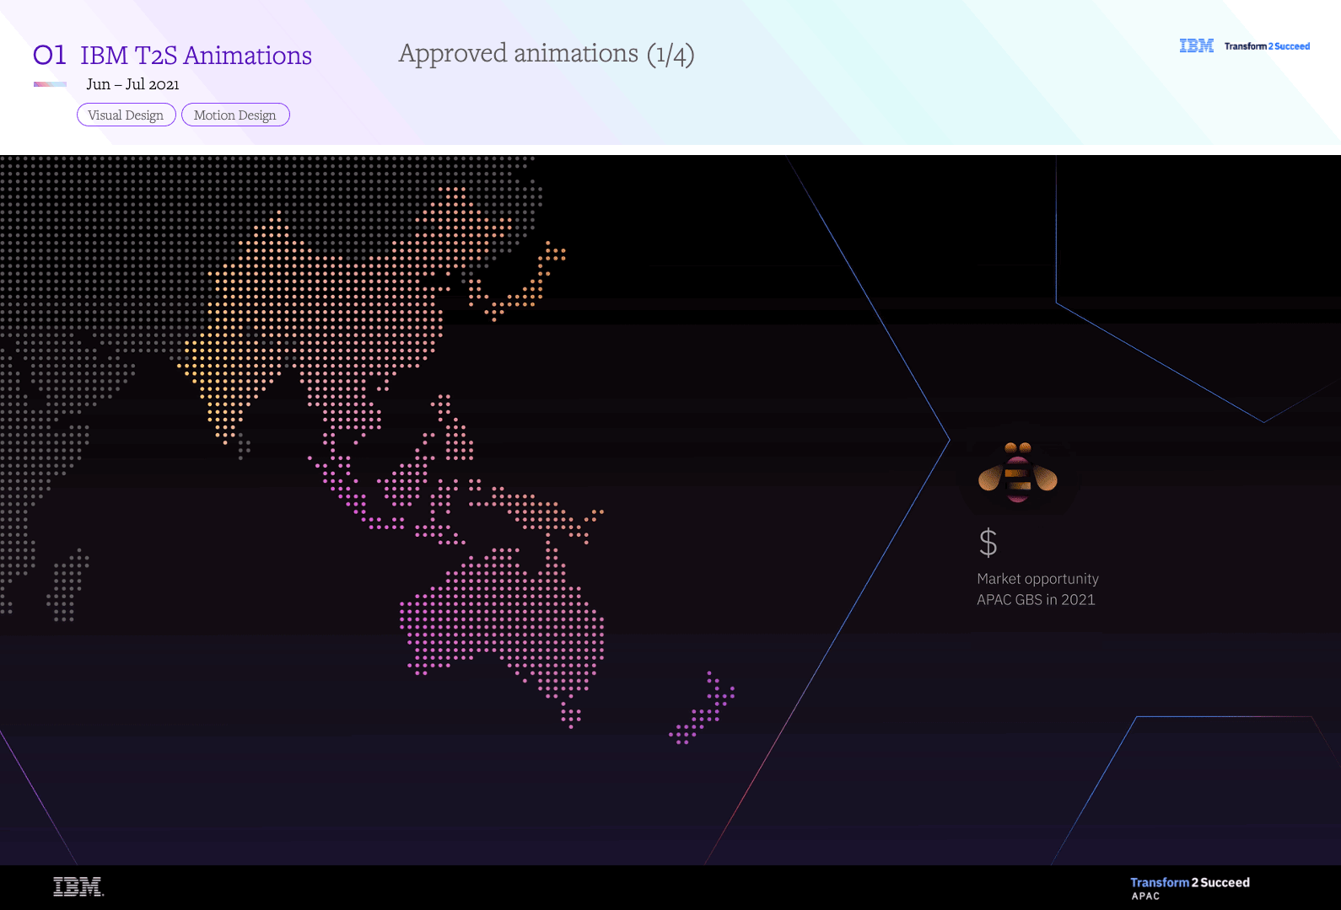Click the Visual Design tag
Image resolution: width=1341 pixels, height=910 pixels.
point(127,115)
